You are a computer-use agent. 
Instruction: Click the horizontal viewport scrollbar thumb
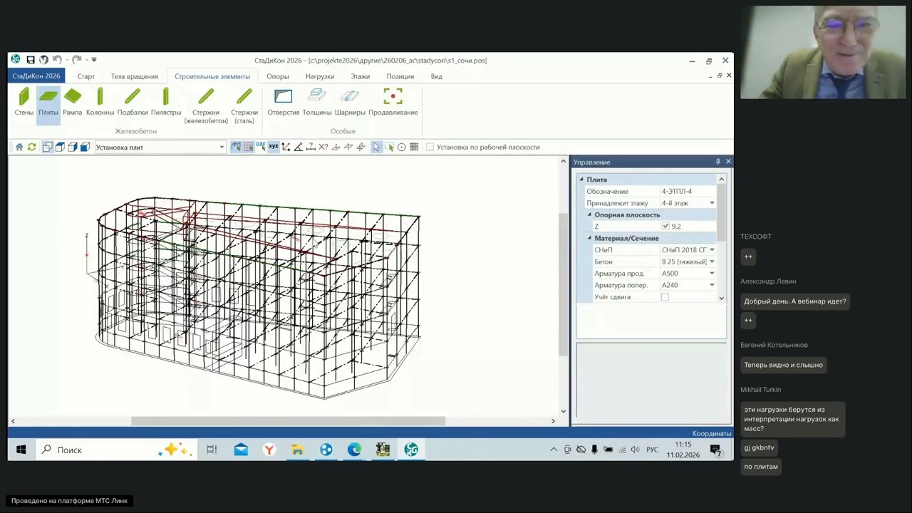point(288,421)
